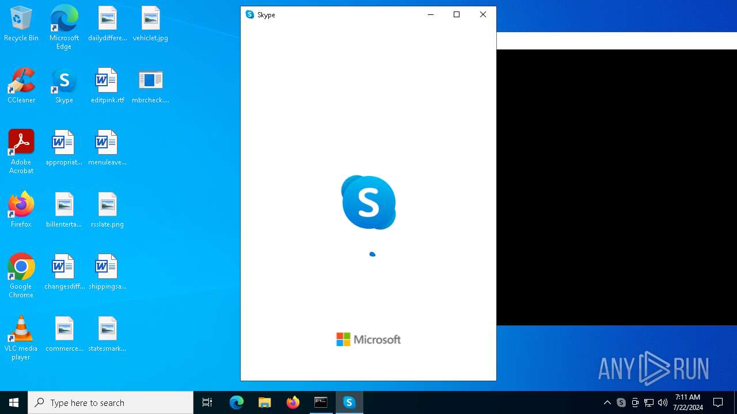
Task: Switch to the Command Prompt taskbar window
Action: (x=321, y=402)
